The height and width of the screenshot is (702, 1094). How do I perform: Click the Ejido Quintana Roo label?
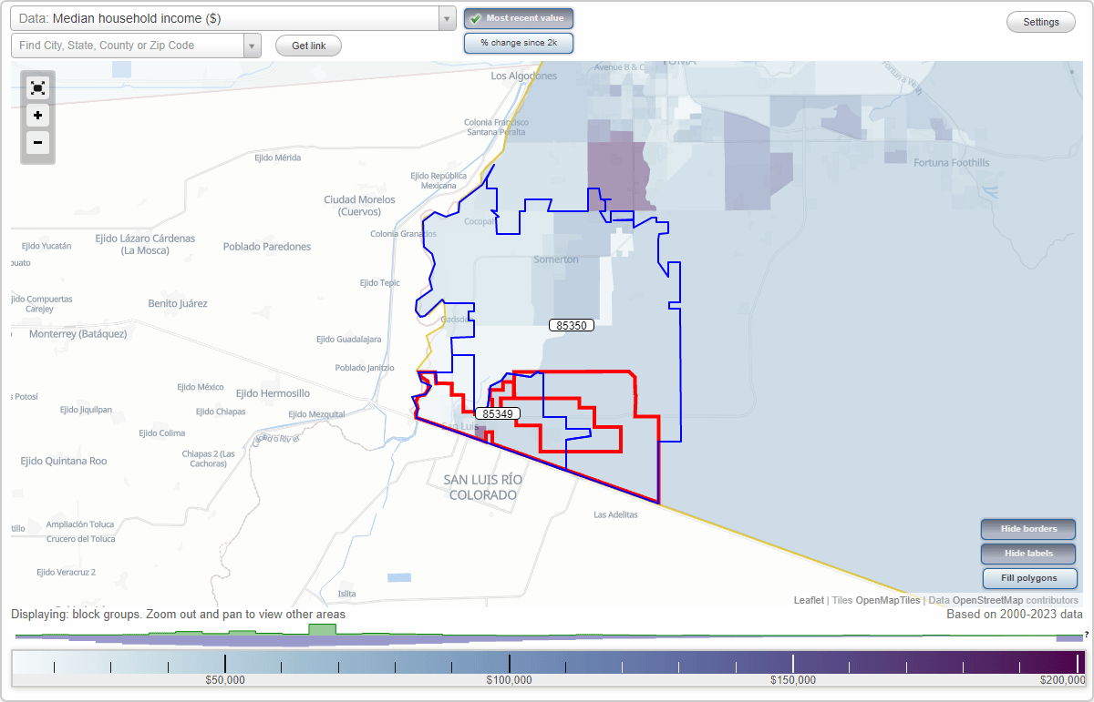[x=64, y=462]
